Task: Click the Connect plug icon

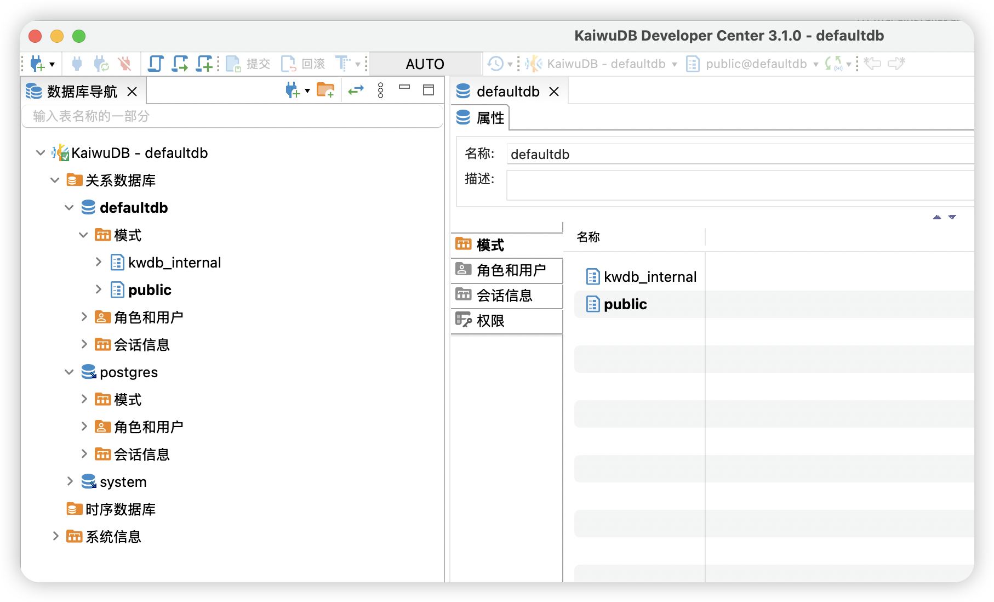Action: tap(77, 64)
